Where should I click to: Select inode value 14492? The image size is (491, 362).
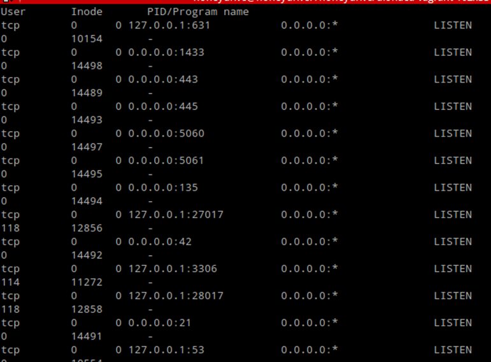pyautogui.click(x=87, y=255)
